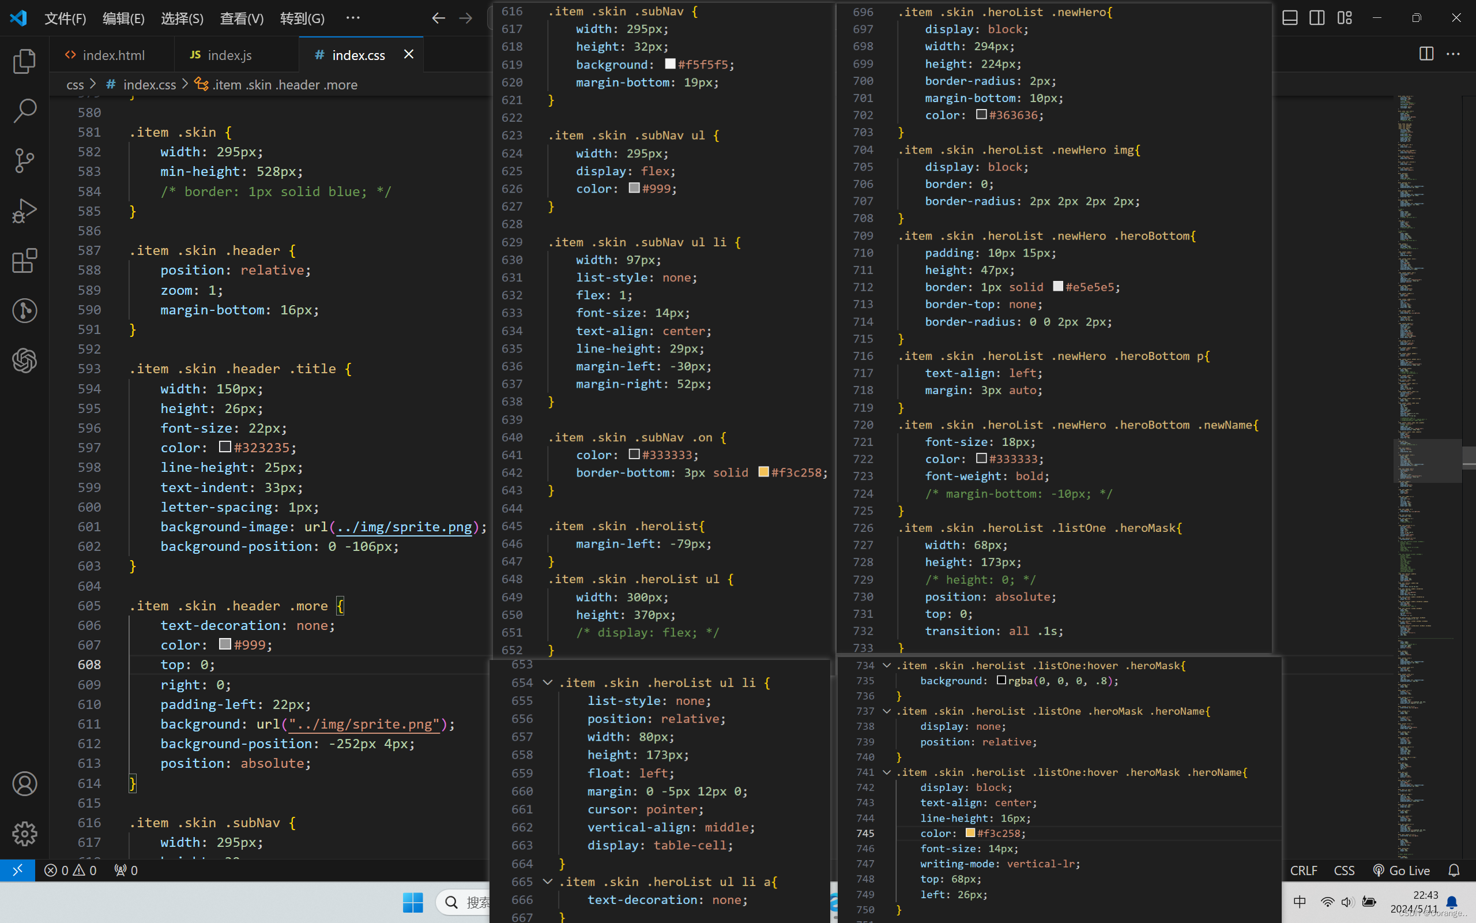Click the CRLF line ending indicator
Image resolution: width=1476 pixels, height=923 pixels.
[x=1304, y=871]
